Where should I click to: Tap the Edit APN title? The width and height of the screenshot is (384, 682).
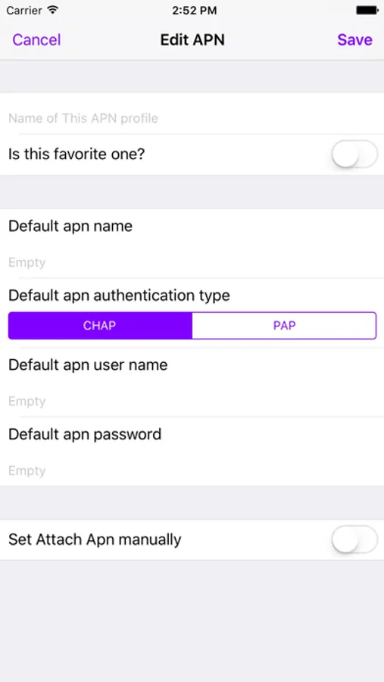(192, 39)
